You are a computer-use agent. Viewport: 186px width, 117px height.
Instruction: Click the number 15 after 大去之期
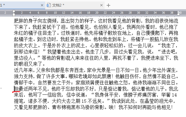(x=84, y=101)
